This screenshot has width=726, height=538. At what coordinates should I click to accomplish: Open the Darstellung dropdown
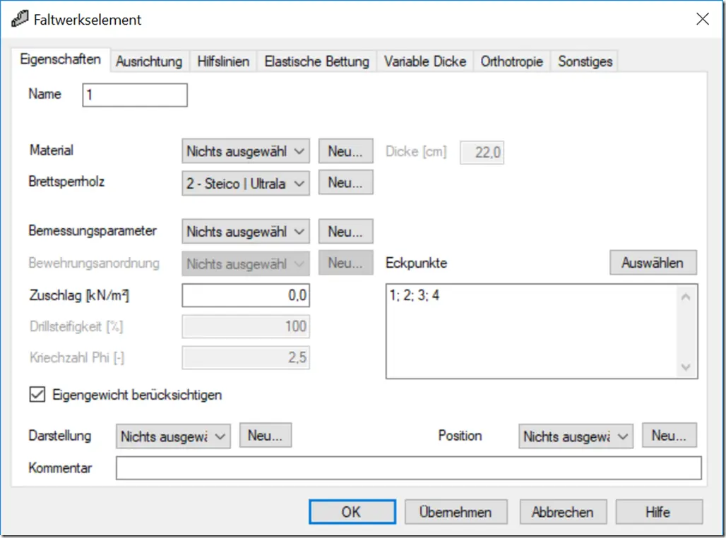pyautogui.click(x=173, y=436)
